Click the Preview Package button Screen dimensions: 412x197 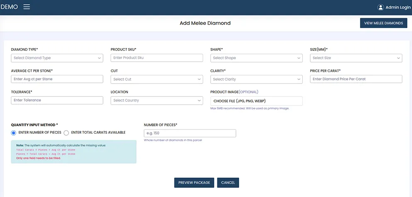point(194,183)
